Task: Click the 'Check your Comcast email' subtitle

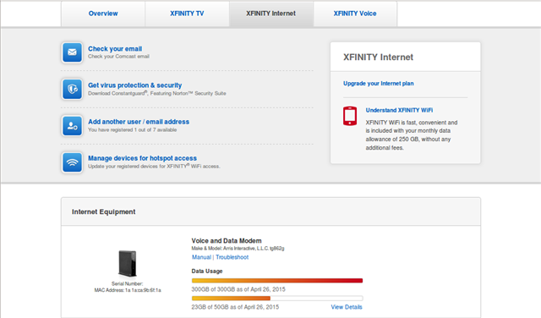Action: [118, 57]
